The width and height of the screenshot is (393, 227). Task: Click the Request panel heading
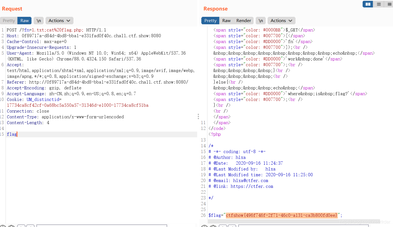click(12, 9)
